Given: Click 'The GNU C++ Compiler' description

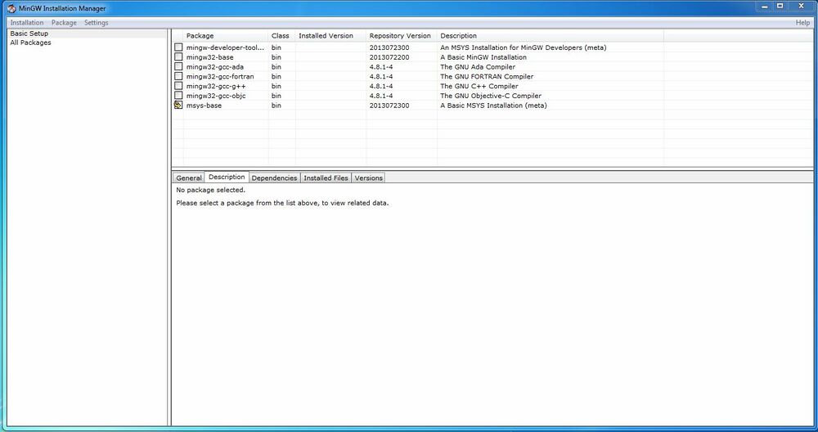Looking at the screenshot, I should 479,86.
